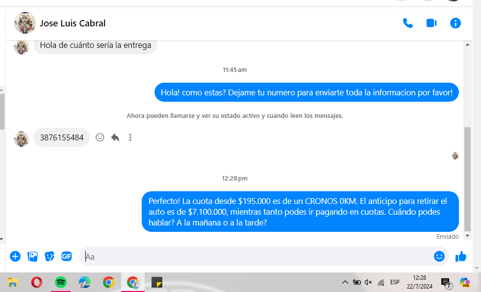This screenshot has height=292, width=481.
Task: Switch the ESP keyboard language
Action: click(x=395, y=282)
